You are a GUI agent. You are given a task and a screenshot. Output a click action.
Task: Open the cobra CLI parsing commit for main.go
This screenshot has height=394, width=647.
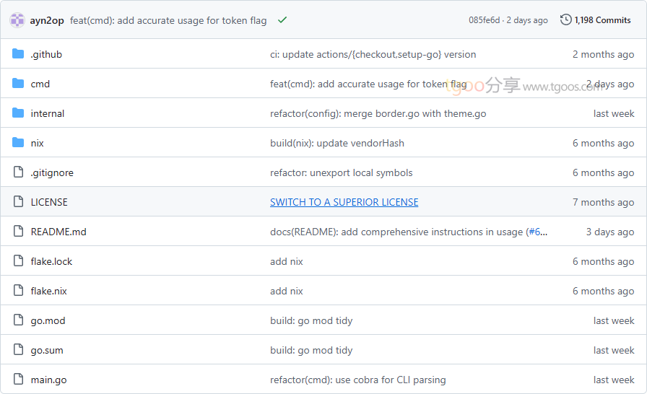tap(357, 380)
